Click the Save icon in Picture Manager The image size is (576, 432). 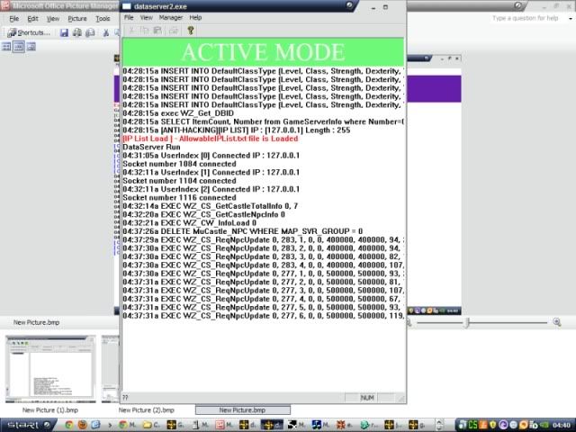click(x=65, y=32)
